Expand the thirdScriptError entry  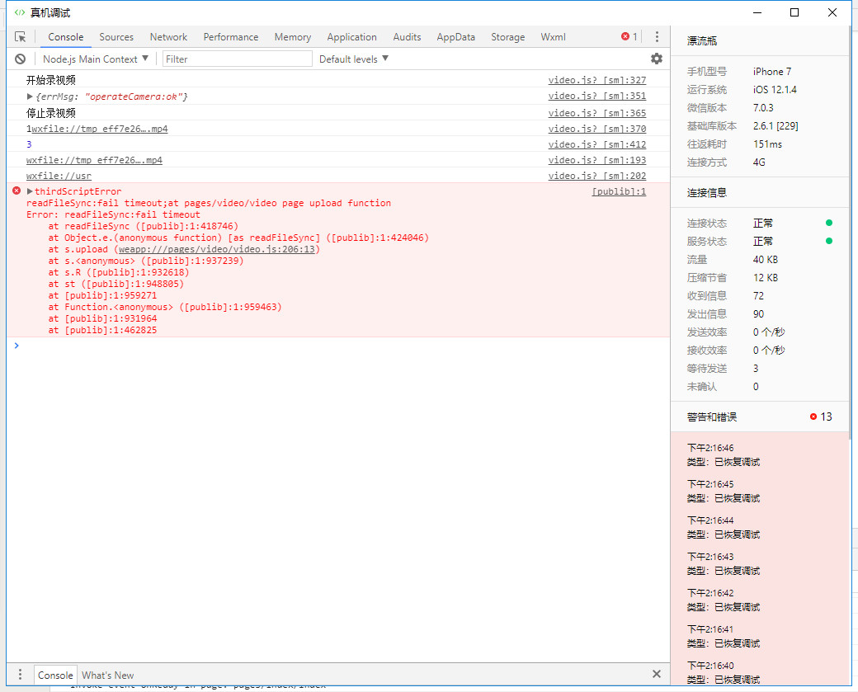(x=31, y=191)
